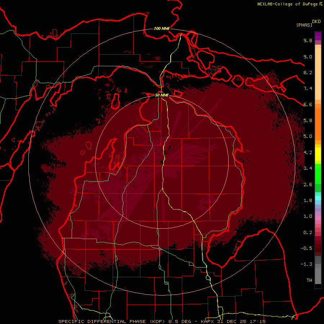The height and width of the screenshot is (324, 324).
Task: Click the DKD legend title
Action: 316,22
